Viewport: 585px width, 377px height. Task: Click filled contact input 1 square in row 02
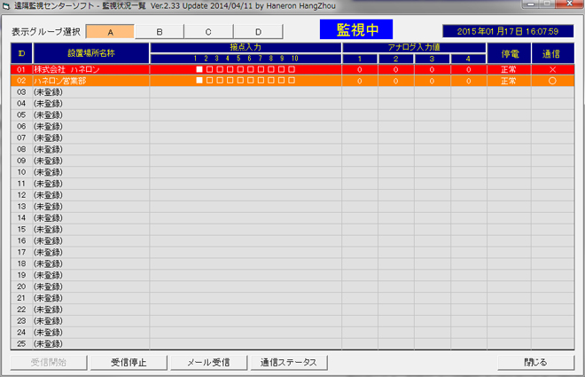[199, 81]
